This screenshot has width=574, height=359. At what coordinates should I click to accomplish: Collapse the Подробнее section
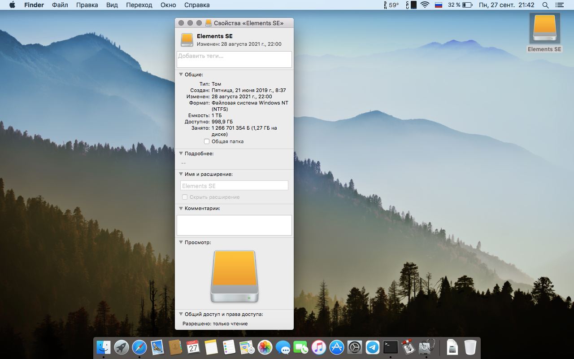181,153
